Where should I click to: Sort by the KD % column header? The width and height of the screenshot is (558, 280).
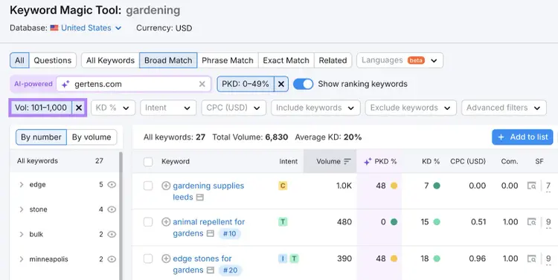pos(431,161)
